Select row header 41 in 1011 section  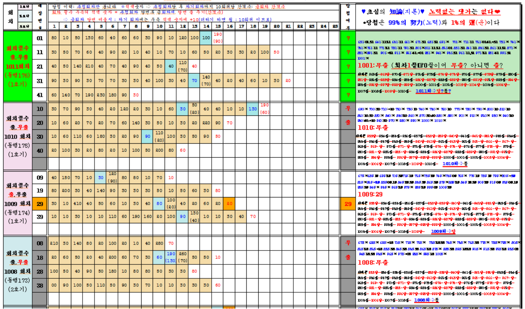pos(40,95)
